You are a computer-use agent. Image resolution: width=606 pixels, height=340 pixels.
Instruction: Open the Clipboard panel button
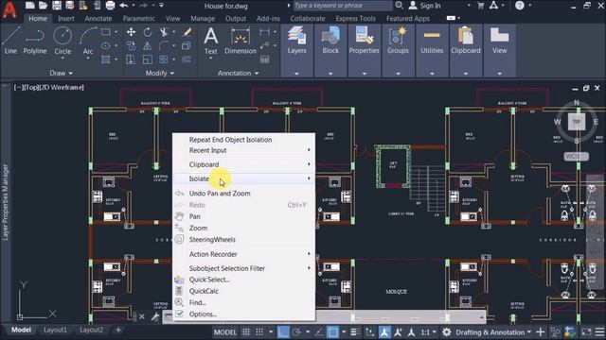point(466,50)
